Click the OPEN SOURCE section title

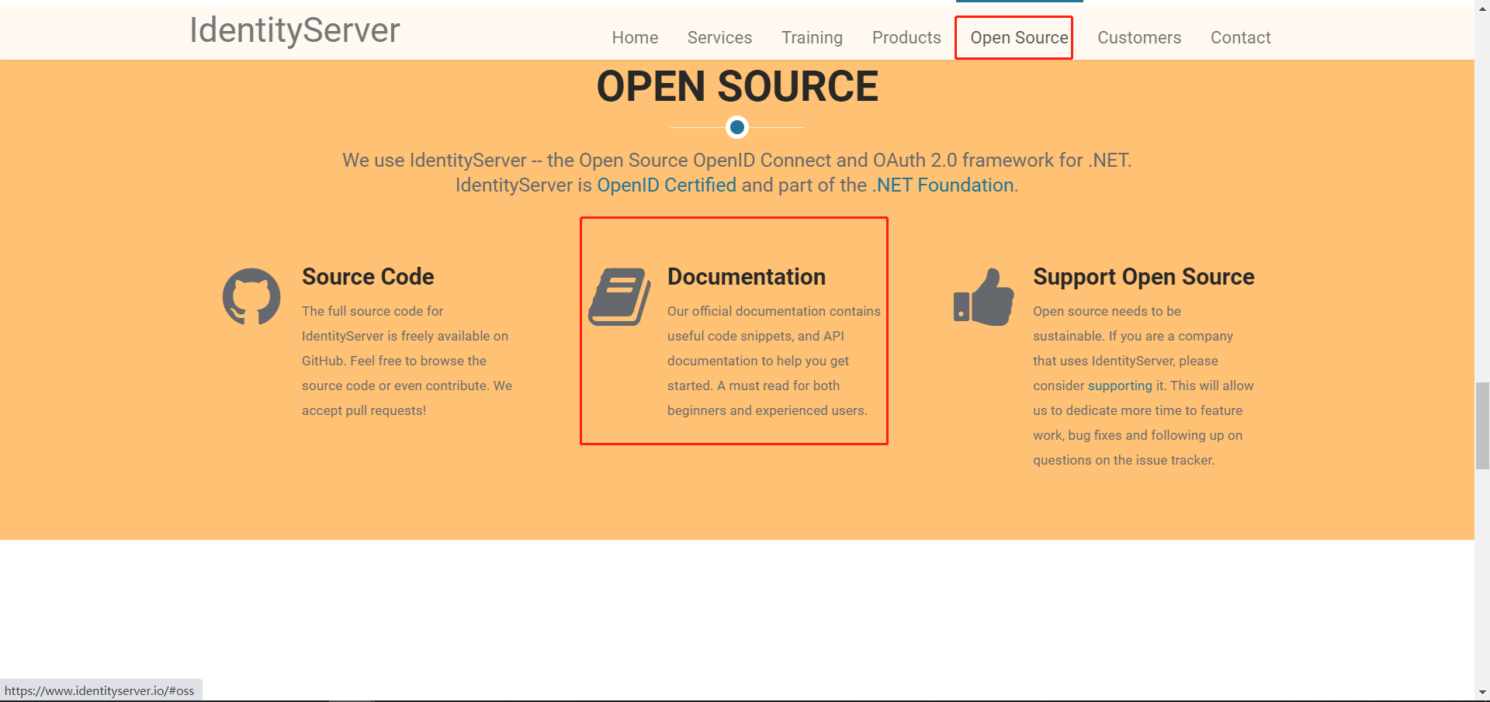point(737,86)
